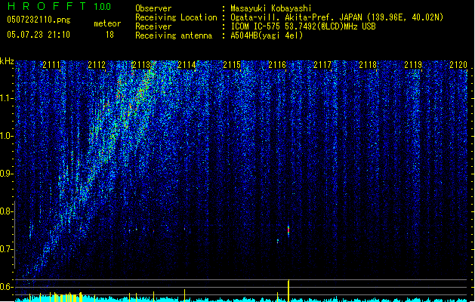Viewport: 475px width, 302px height.
Task: Click the meteor count value 18
Action: click(x=109, y=35)
